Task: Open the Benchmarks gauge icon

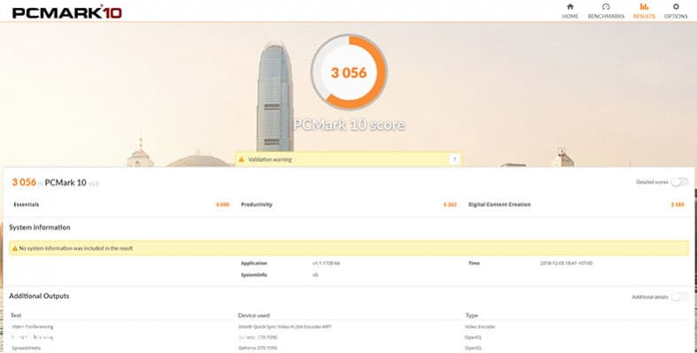Action: (606, 7)
